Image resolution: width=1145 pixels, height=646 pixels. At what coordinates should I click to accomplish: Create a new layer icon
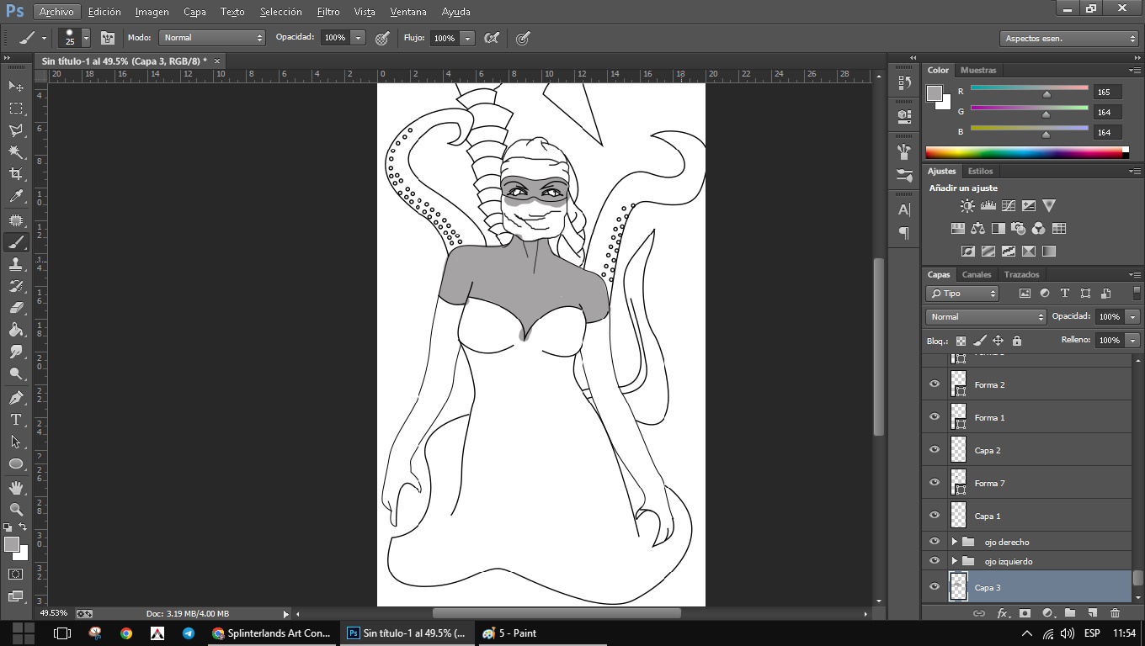coord(1092,613)
